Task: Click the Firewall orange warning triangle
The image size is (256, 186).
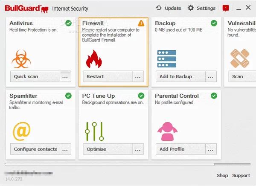Action: click(141, 23)
